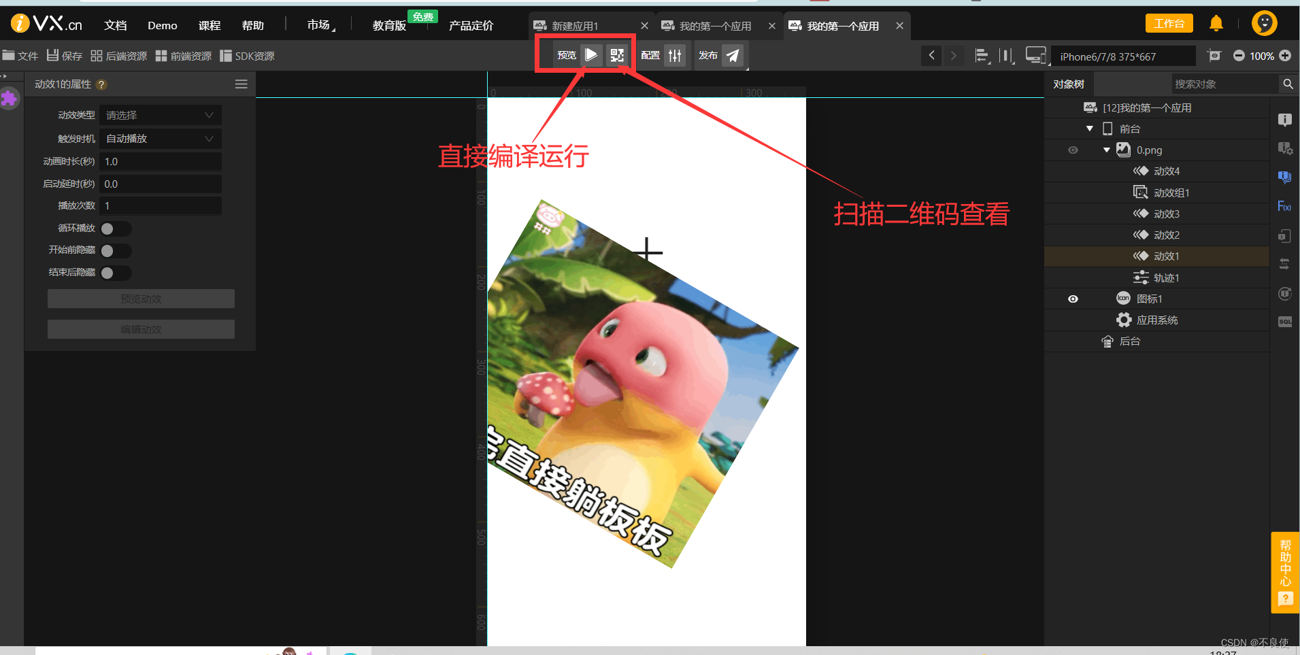The width and height of the screenshot is (1300, 655).
Task: Open the properties panel hamburger menu
Action: pos(241,84)
